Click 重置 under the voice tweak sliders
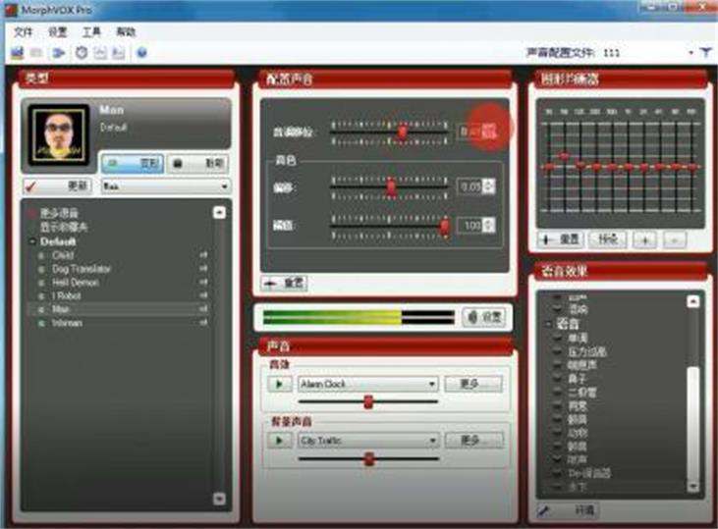The image size is (718, 529). click(284, 284)
